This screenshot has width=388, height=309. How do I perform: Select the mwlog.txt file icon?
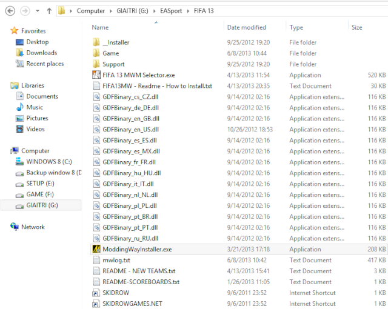point(96,260)
